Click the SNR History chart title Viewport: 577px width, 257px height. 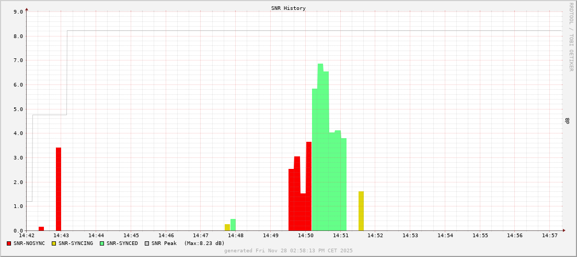[288, 8]
